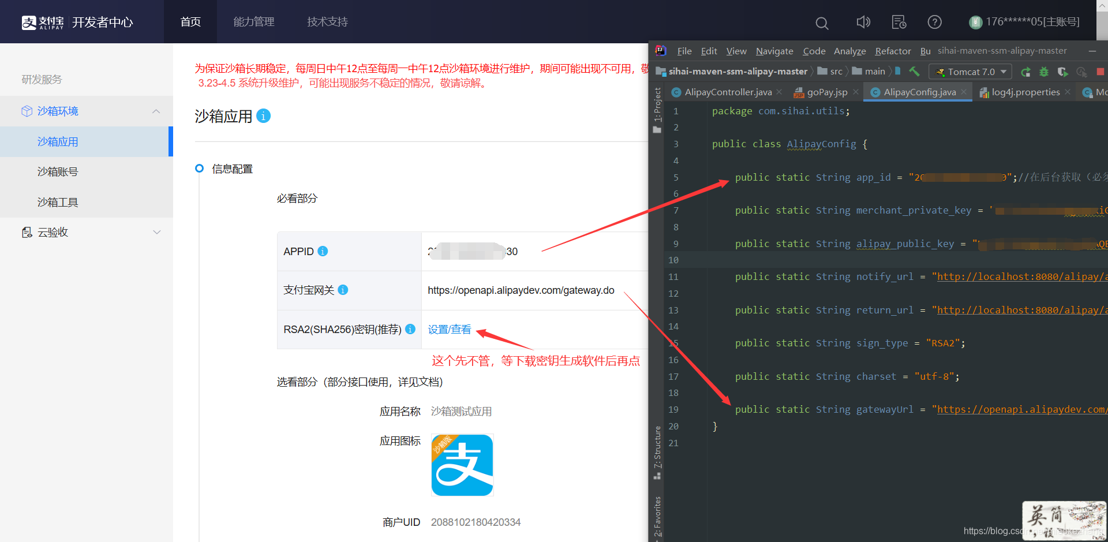Click the IntelliJ build hammer icon
The width and height of the screenshot is (1108, 542).
point(914,72)
